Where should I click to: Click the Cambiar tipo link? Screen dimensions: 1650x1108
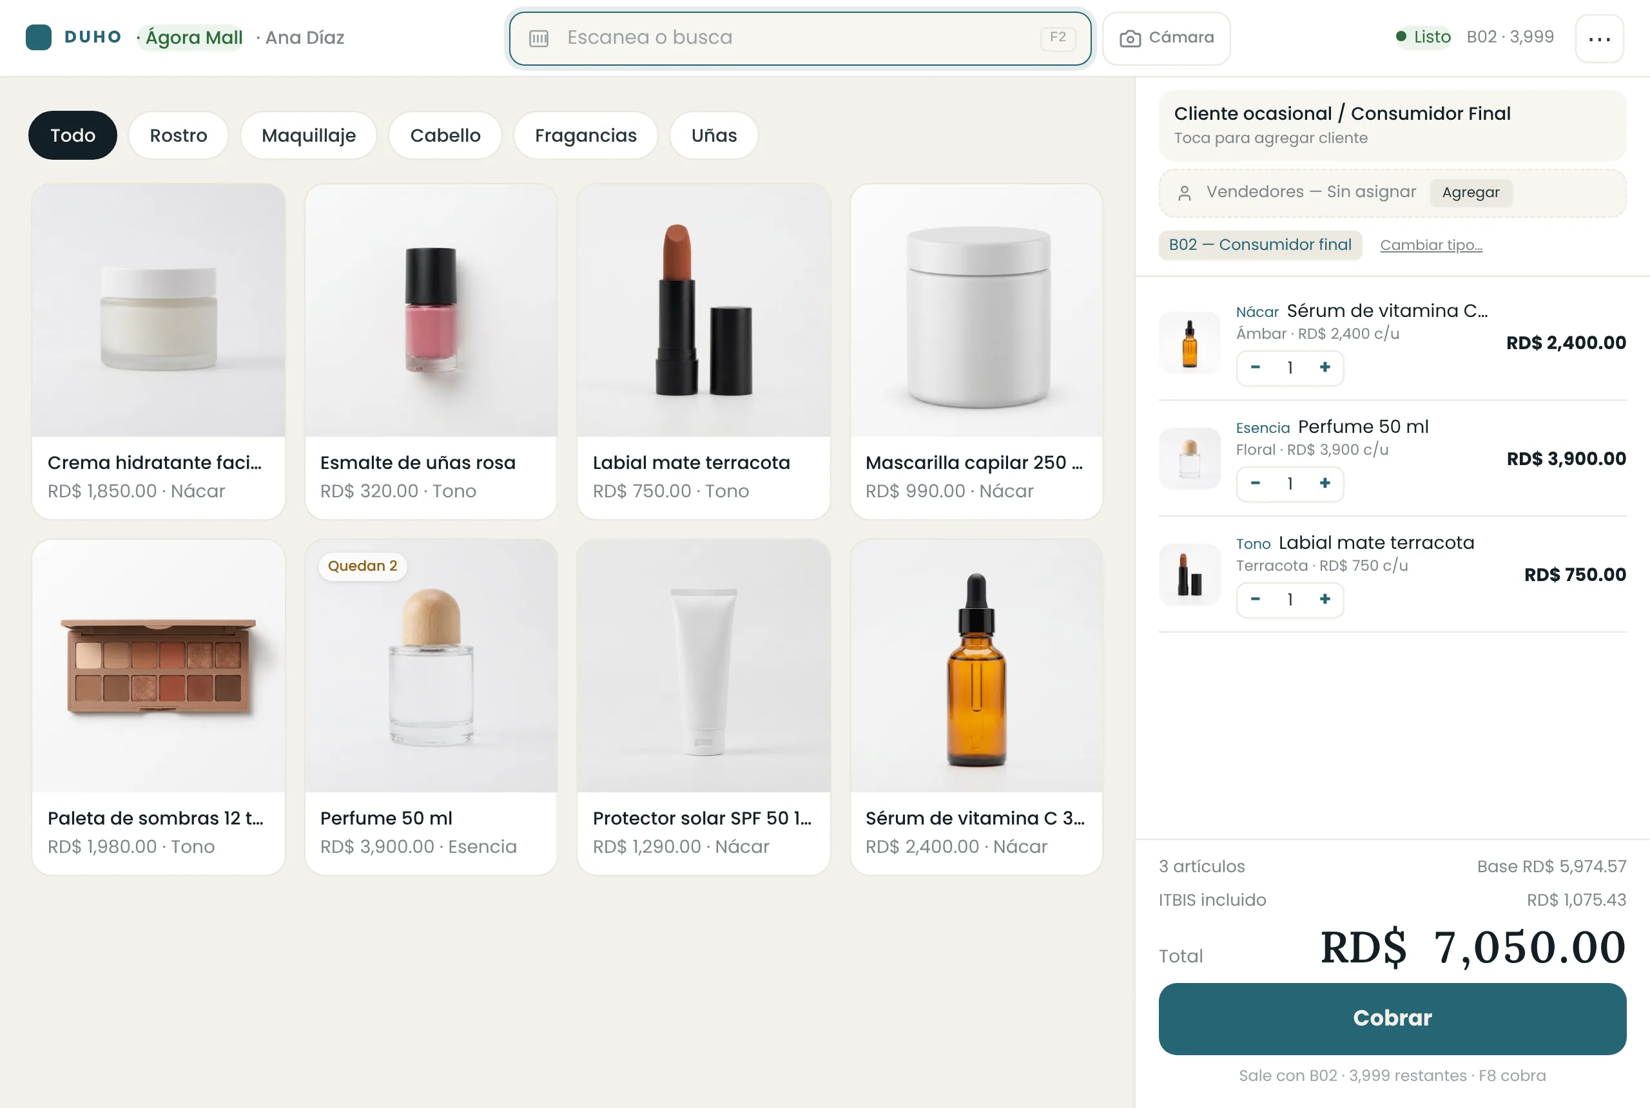pyautogui.click(x=1431, y=245)
